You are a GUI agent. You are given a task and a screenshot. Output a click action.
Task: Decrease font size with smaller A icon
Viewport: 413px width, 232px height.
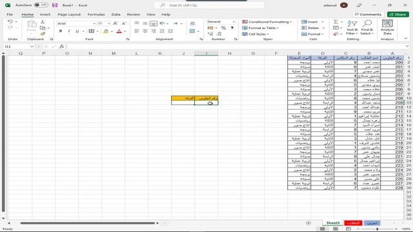pos(124,23)
